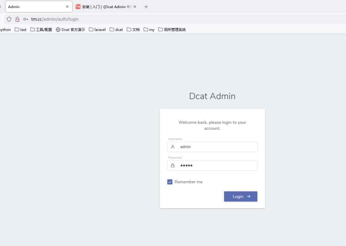Click the Laravel favicon on second tab
346x246 pixels.
[78, 7]
